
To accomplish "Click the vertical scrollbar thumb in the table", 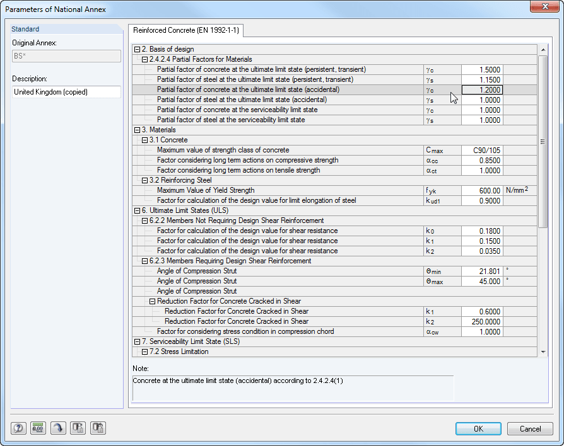I will point(543,142).
